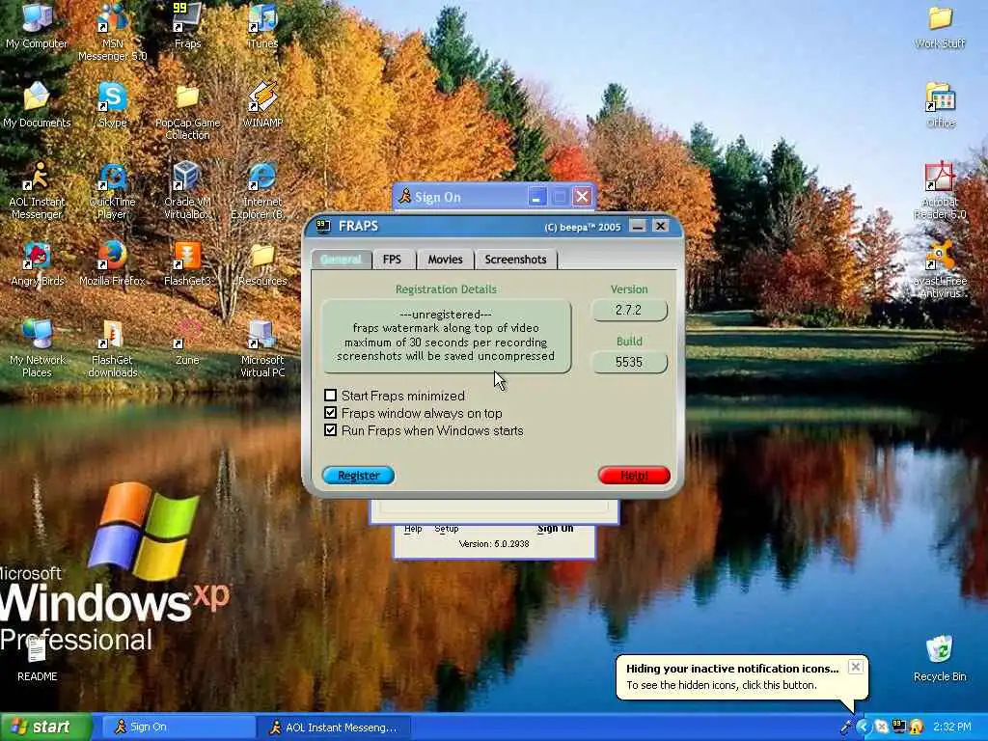988x741 pixels.
Task: Select the Zune desktop shortcut
Action: point(187,343)
